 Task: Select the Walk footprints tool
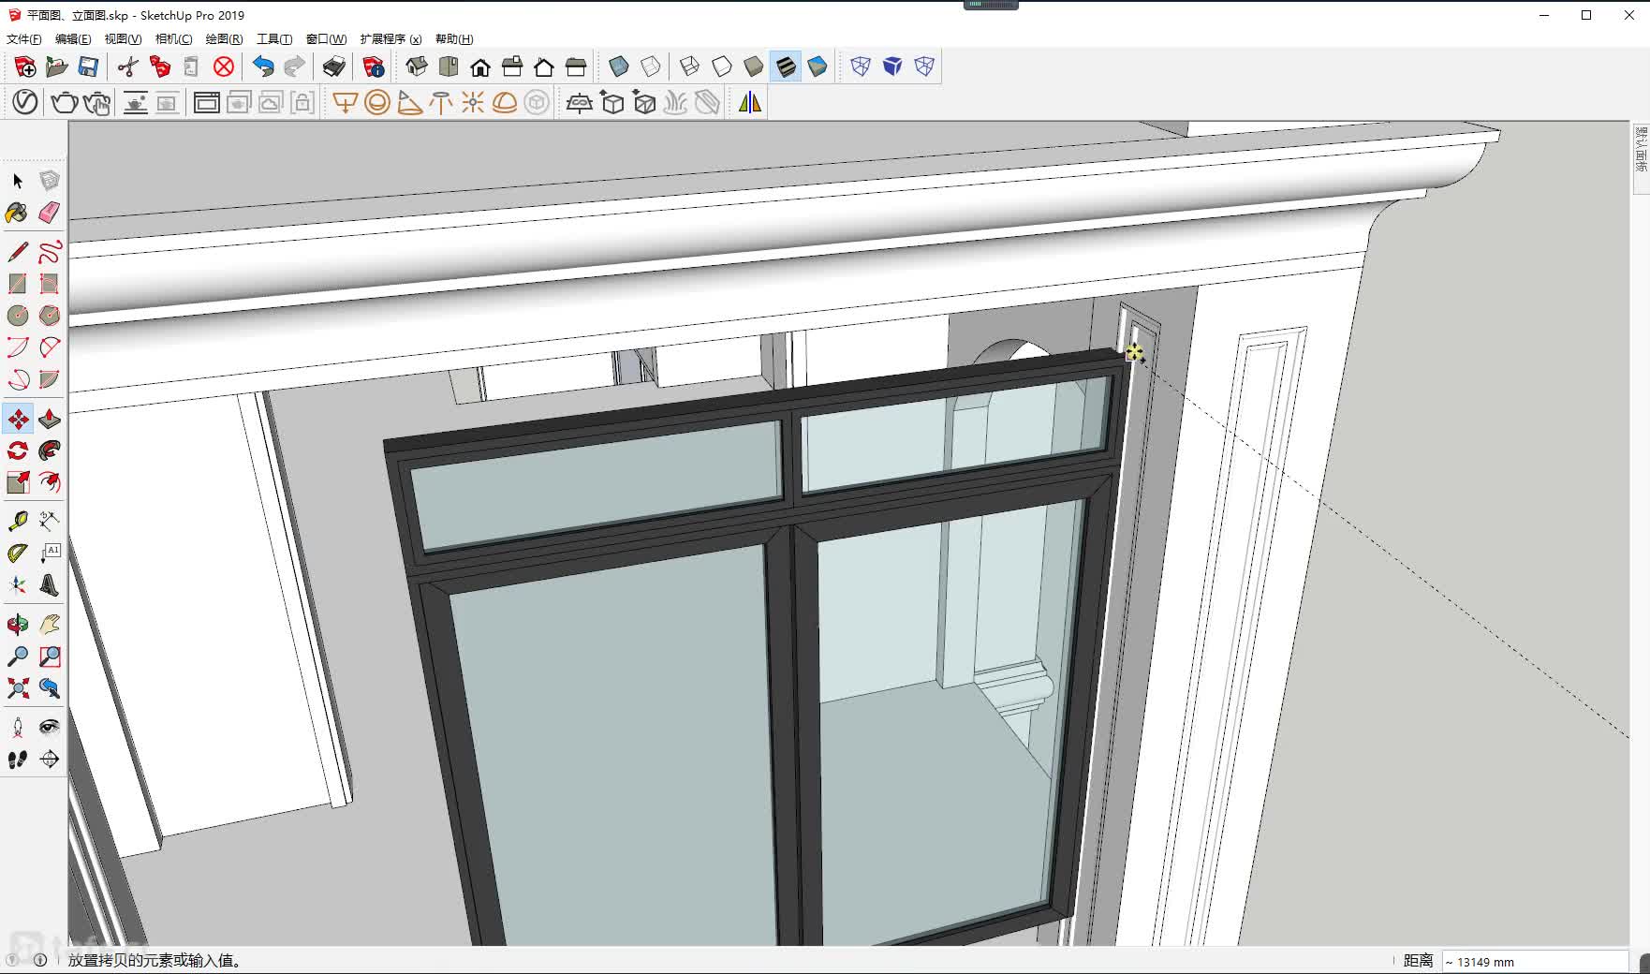pos(18,760)
